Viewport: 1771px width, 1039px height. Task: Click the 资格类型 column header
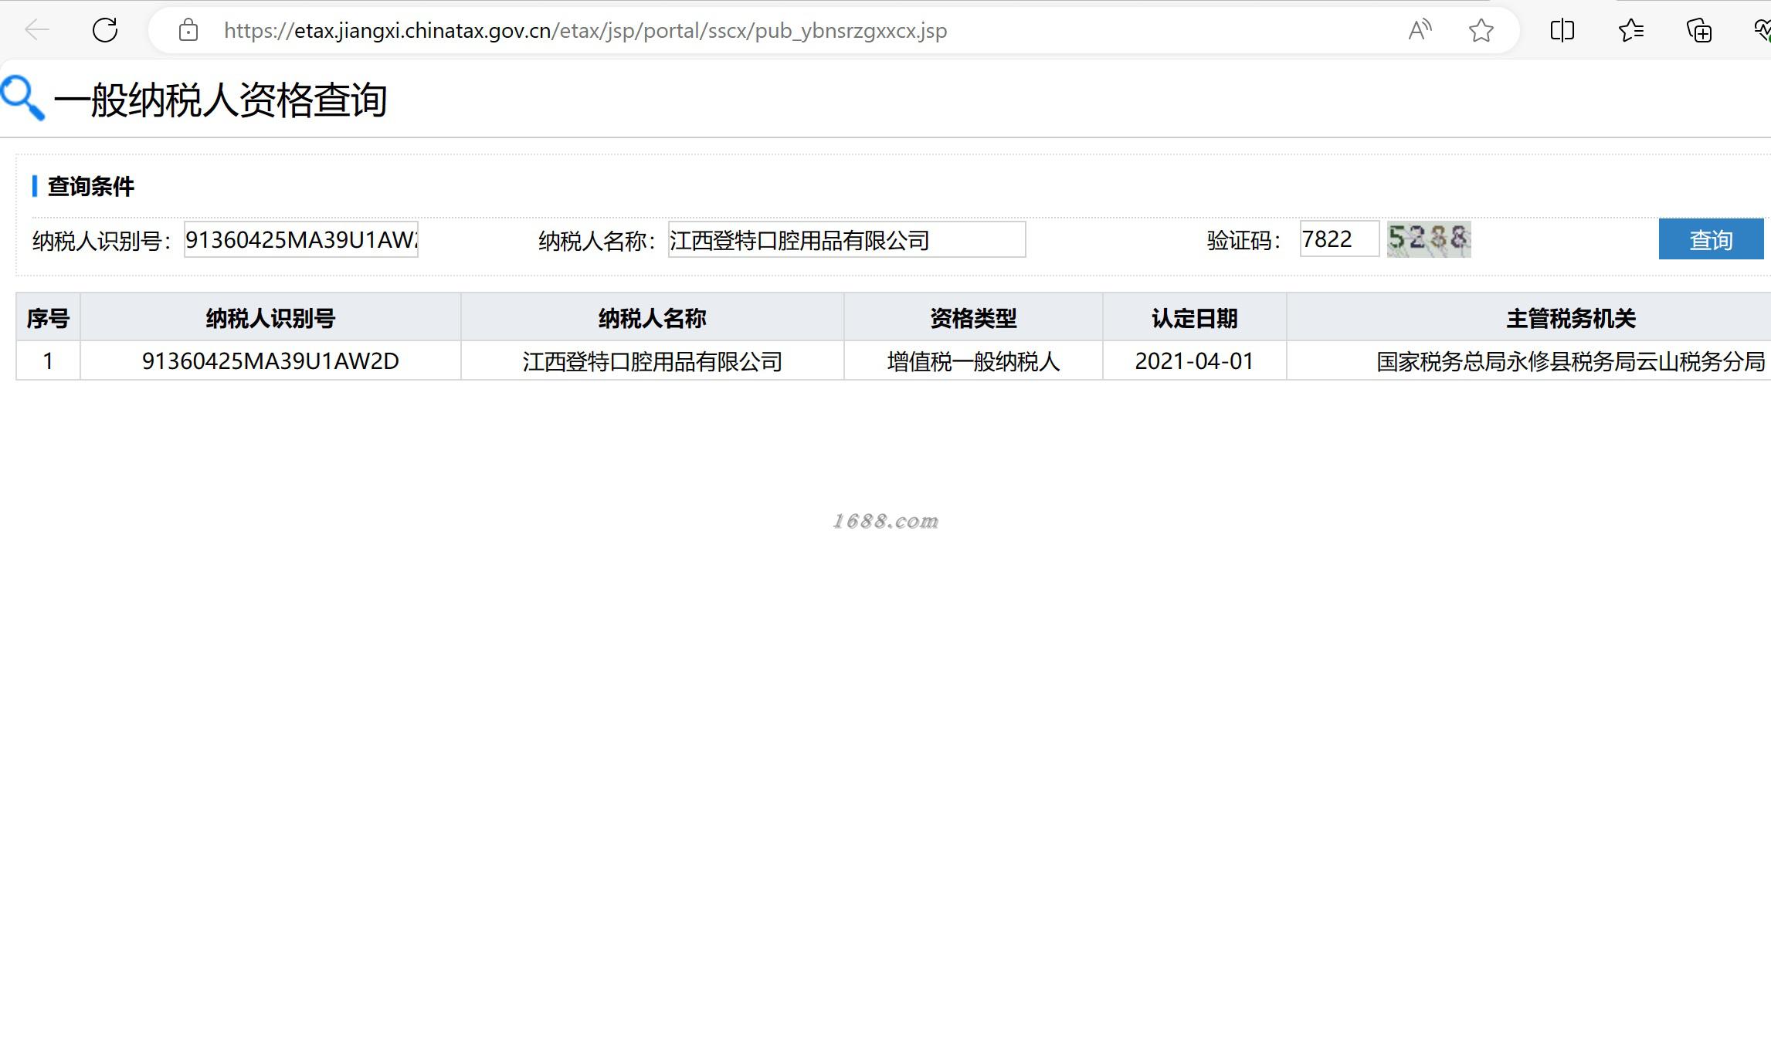(972, 318)
